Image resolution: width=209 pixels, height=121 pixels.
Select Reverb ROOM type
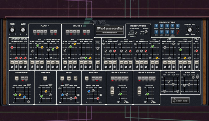click(93, 78)
